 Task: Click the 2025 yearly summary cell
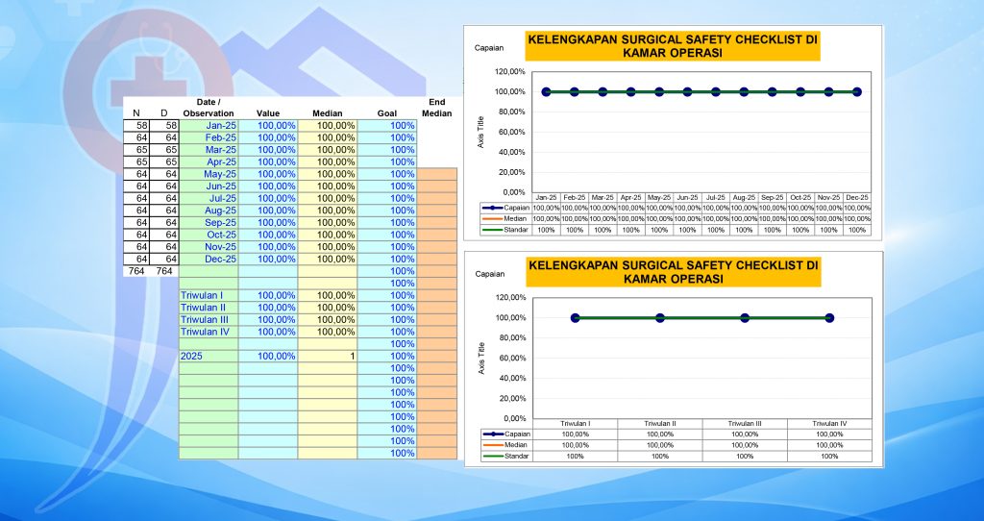coord(209,356)
